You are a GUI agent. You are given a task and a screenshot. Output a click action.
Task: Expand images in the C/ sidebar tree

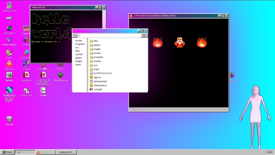[79, 61]
